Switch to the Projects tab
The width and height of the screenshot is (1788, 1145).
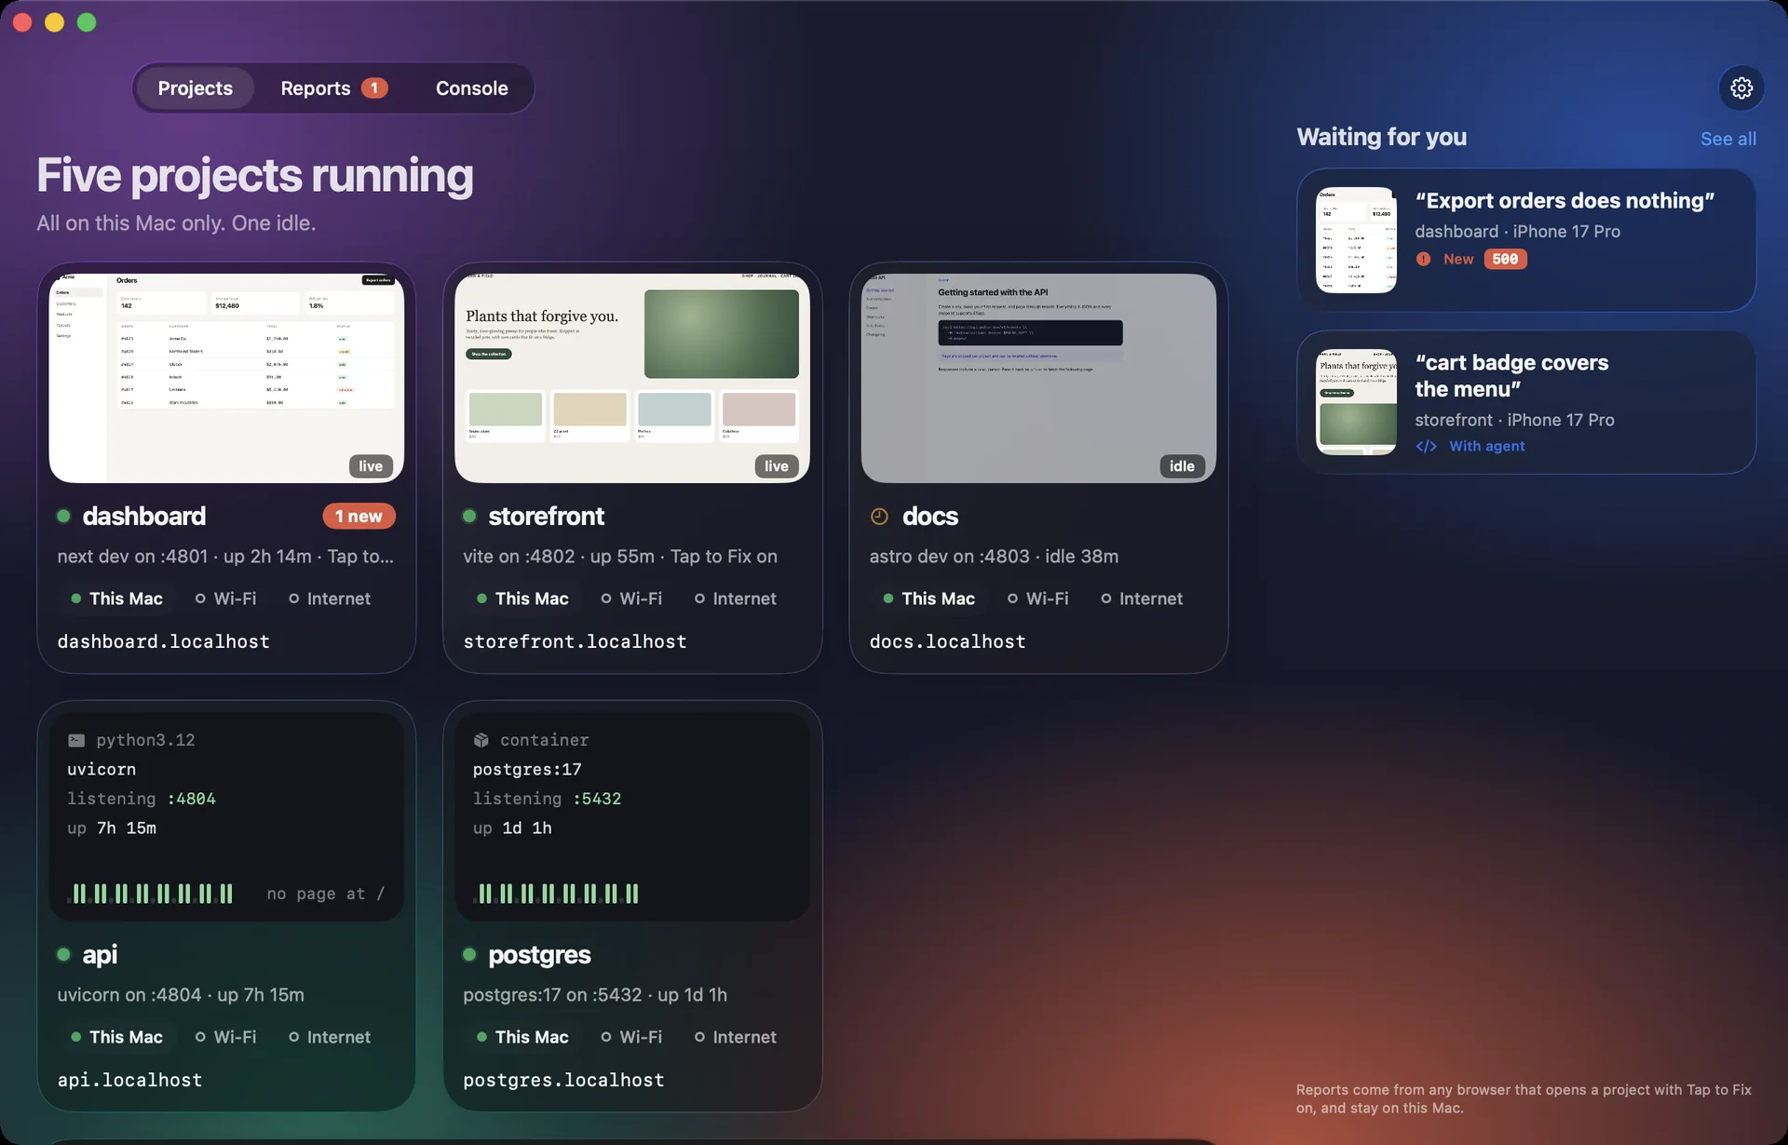point(196,88)
